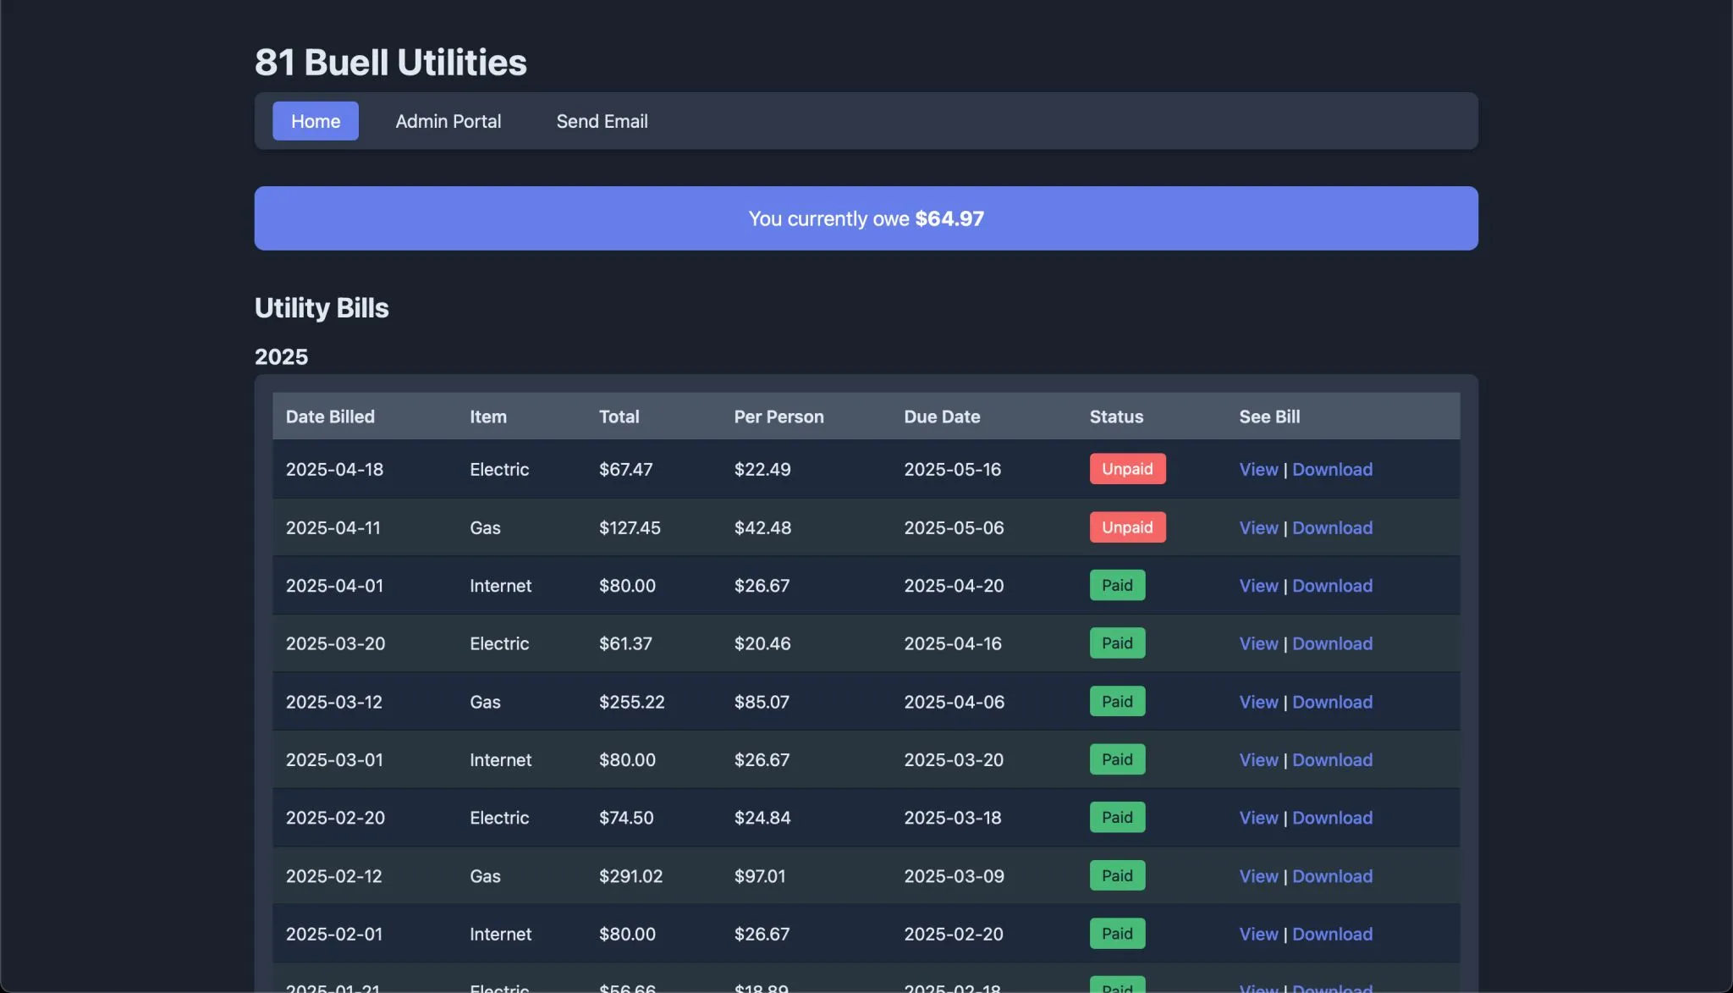
Task: Select the 2025-03-09 due date cell
Action: pyautogui.click(x=954, y=876)
